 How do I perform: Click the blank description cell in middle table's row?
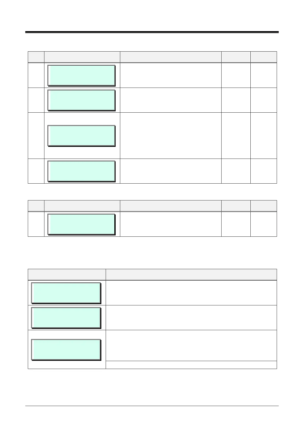pos(171,224)
